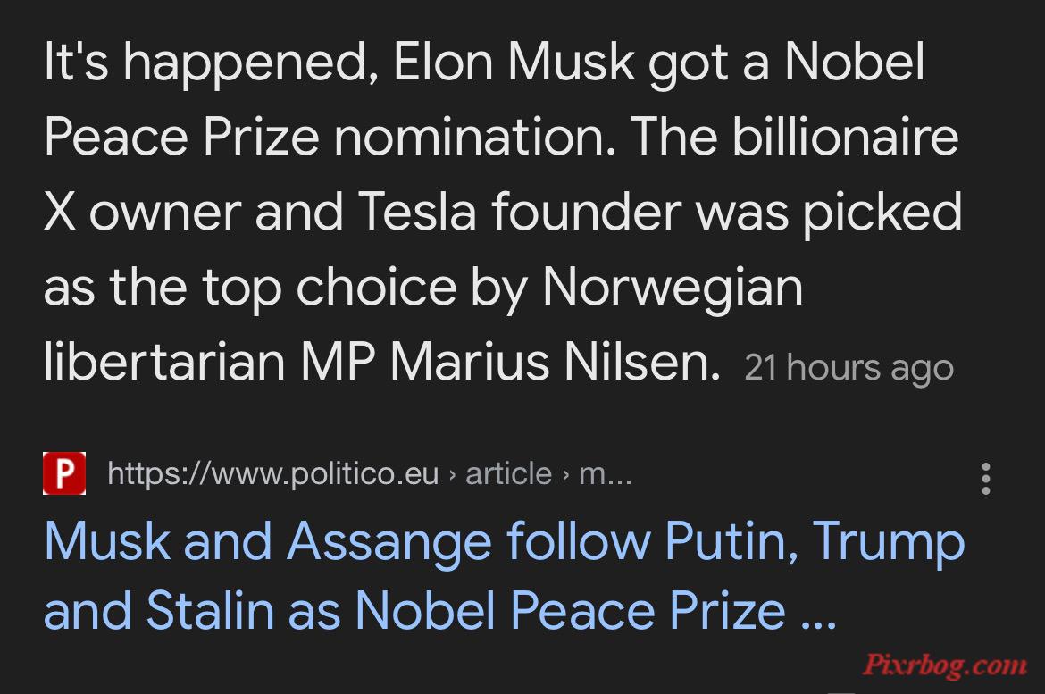Click headline line "and Stalin as Nobel Peace Prize"
This screenshot has height=694, width=1045.
pos(415,611)
